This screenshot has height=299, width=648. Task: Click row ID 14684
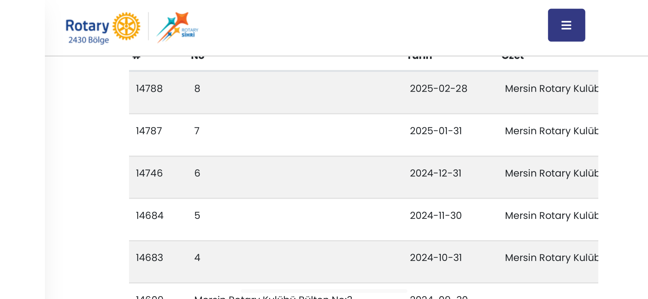[x=150, y=216]
